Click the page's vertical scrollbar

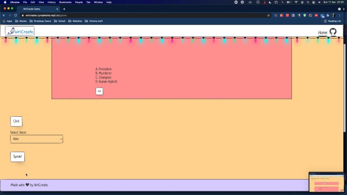344,88
